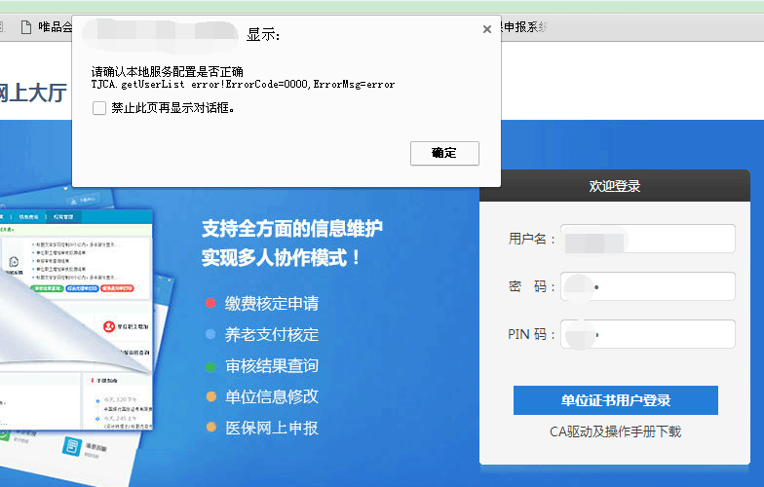Click the blue document icon in the preview
The height and width of the screenshot is (487, 764).
(x=72, y=447)
